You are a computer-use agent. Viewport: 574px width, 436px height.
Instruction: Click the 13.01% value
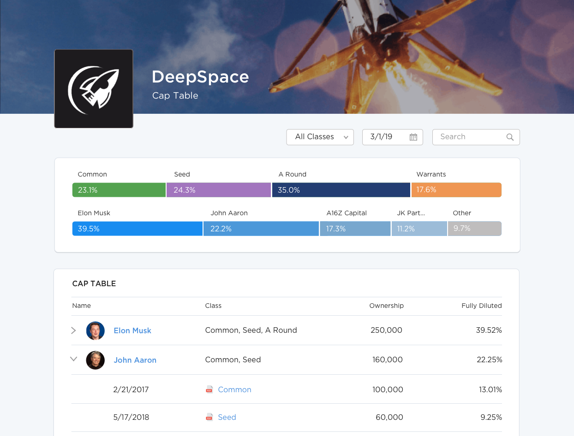[x=490, y=389]
